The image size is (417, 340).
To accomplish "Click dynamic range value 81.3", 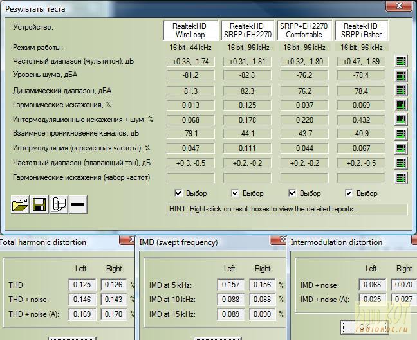I will coord(190,91).
